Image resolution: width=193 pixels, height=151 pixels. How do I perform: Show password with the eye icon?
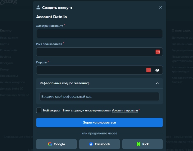[157, 70]
